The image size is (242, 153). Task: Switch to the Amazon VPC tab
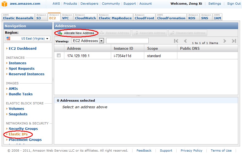pyautogui.click(x=67, y=17)
